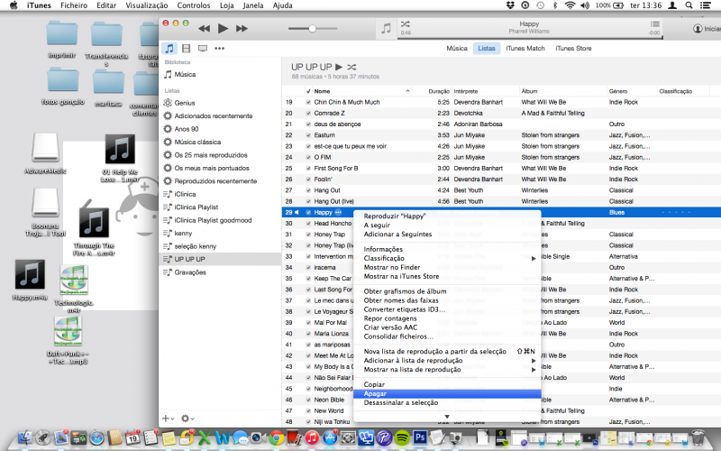The height and width of the screenshot is (451, 721).
Task: Switch to the Movies library icon
Action: [187, 49]
